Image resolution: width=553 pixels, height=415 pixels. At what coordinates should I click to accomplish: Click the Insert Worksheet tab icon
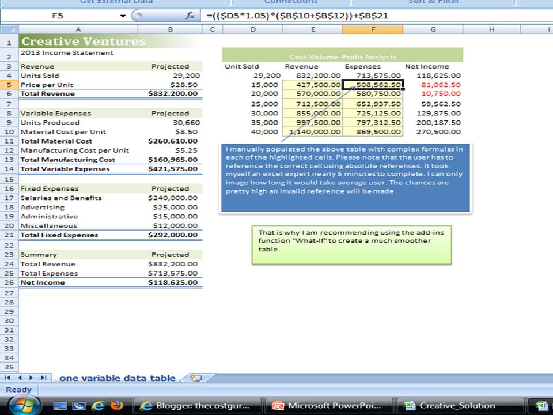[196, 378]
